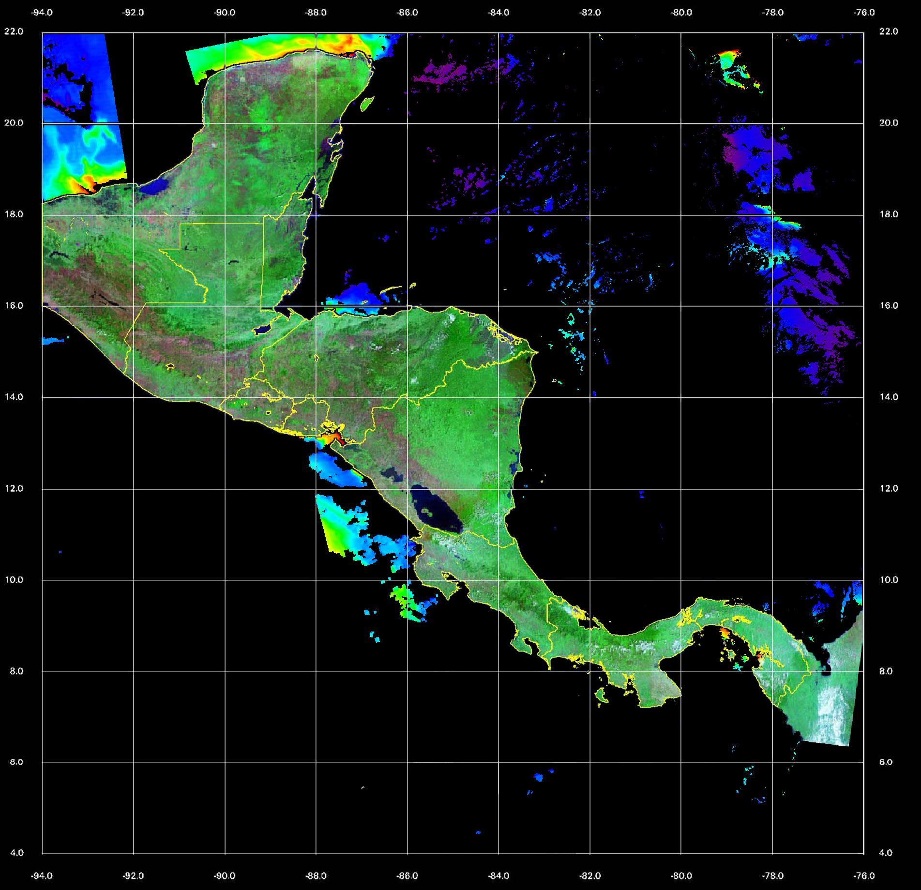Screen dimensions: 921x890
Task: Click the 10.0 label on right axis
Action: [x=888, y=580]
